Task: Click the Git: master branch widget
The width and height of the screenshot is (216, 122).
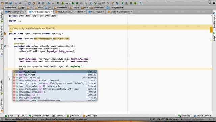Action: tap(174, 119)
